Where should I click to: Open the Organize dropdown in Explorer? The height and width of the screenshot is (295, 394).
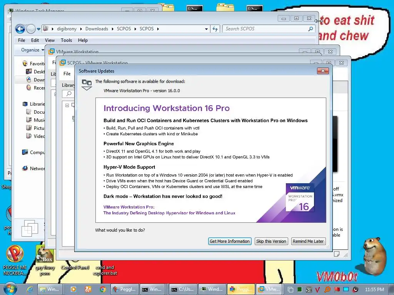32,50
